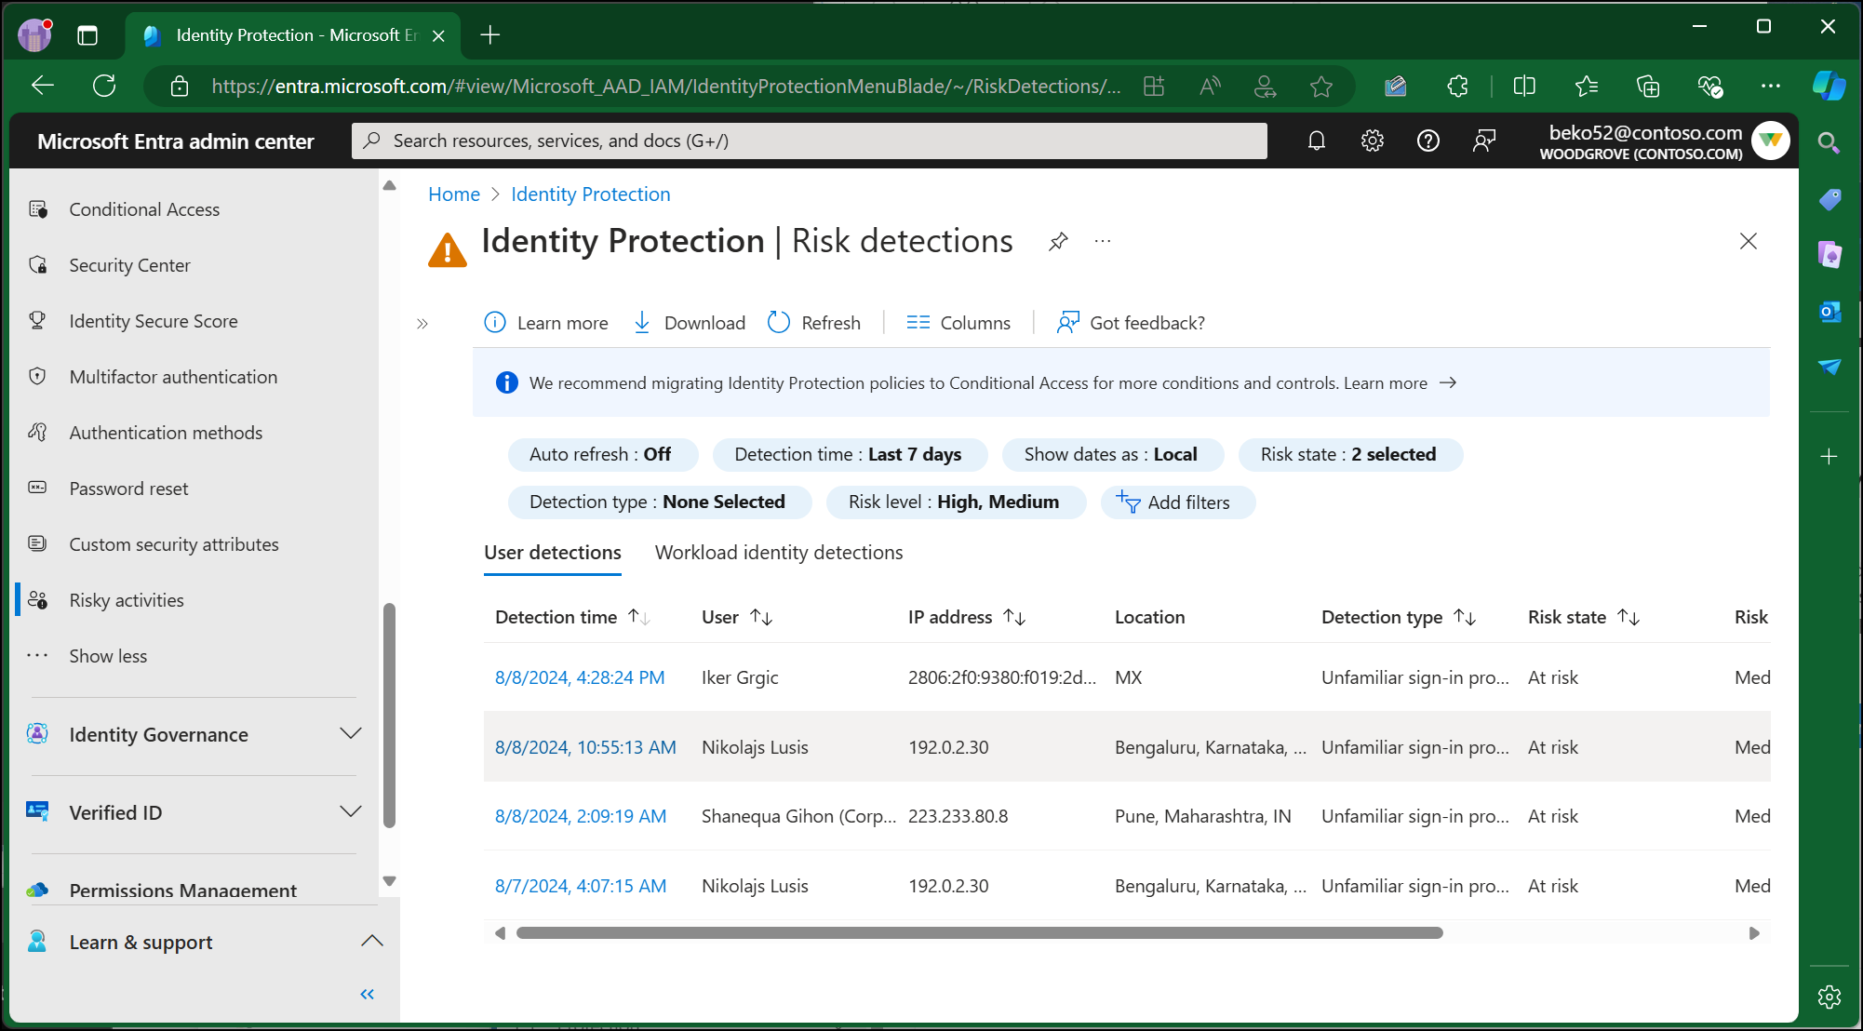This screenshot has height=1031, width=1863.
Task: Click the Add filters button
Action: point(1177,502)
